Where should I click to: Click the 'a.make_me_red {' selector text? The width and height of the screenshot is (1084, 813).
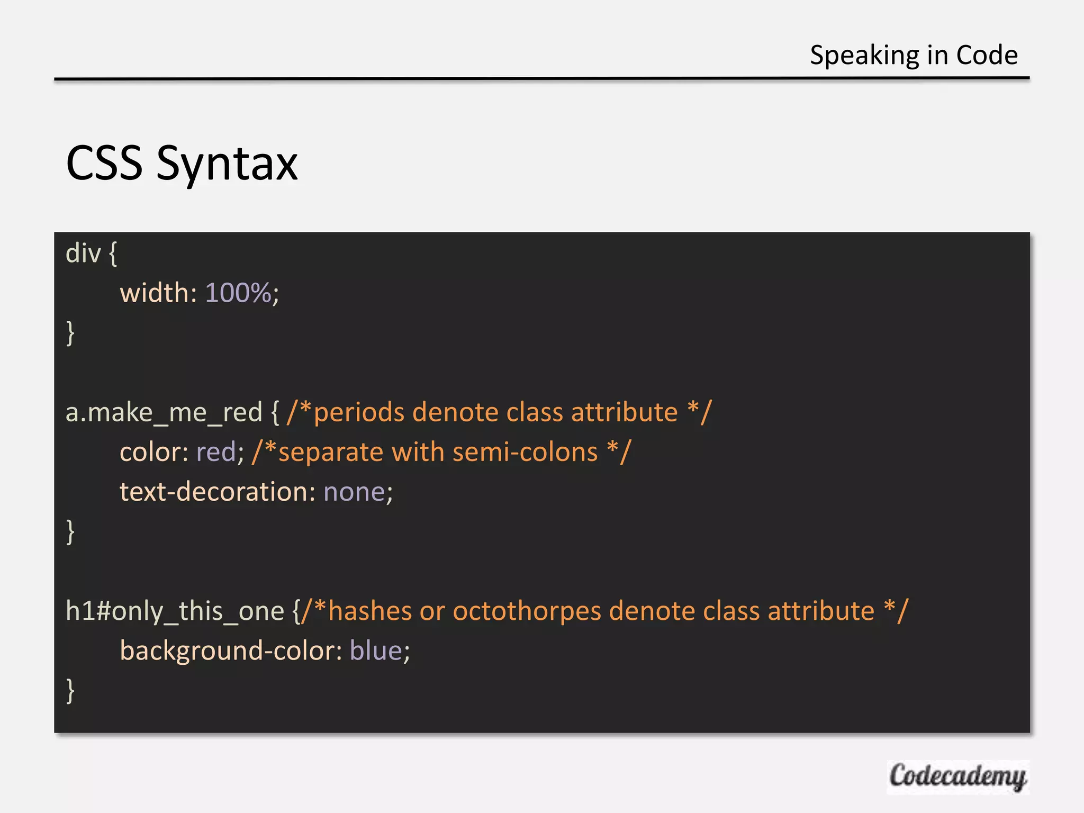pyautogui.click(x=172, y=413)
